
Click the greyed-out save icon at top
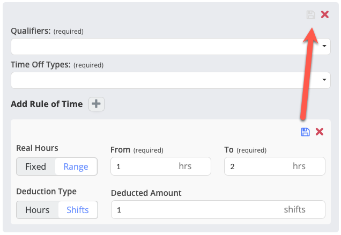tap(310, 14)
